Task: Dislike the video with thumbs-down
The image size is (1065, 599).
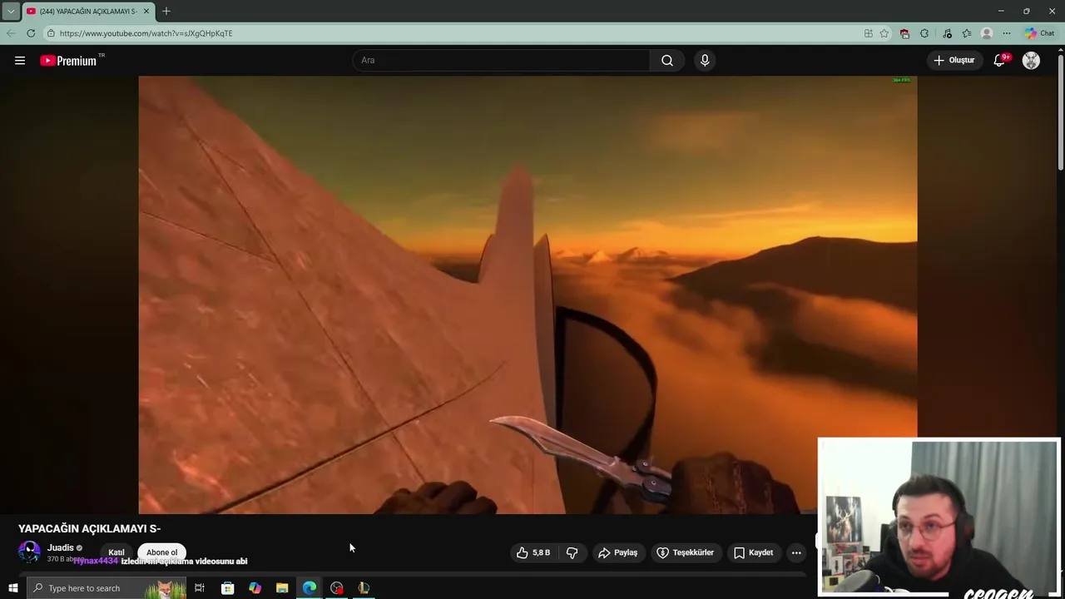Action: [572, 552]
